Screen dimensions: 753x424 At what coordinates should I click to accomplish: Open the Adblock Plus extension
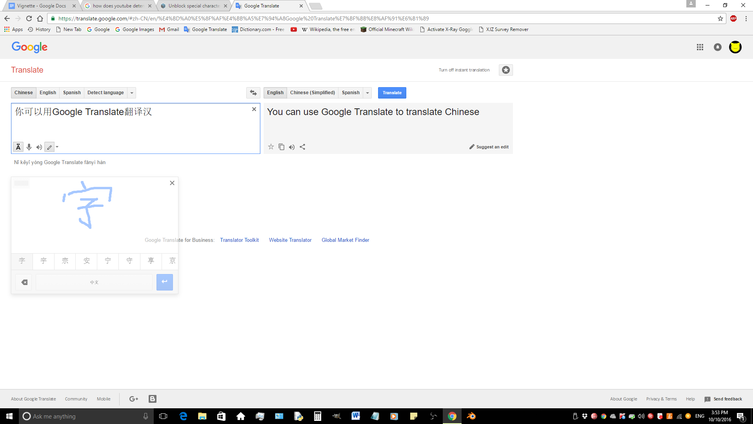tap(733, 18)
